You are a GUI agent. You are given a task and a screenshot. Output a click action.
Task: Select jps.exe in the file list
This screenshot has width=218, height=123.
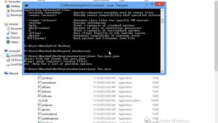[46, 109]
